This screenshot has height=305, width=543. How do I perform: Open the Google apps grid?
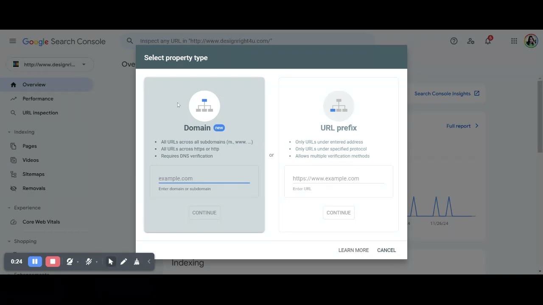[x=514, y=41]
